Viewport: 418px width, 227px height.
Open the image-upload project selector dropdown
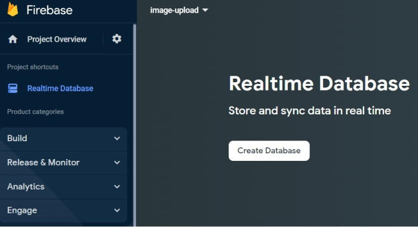click(179, 10)
